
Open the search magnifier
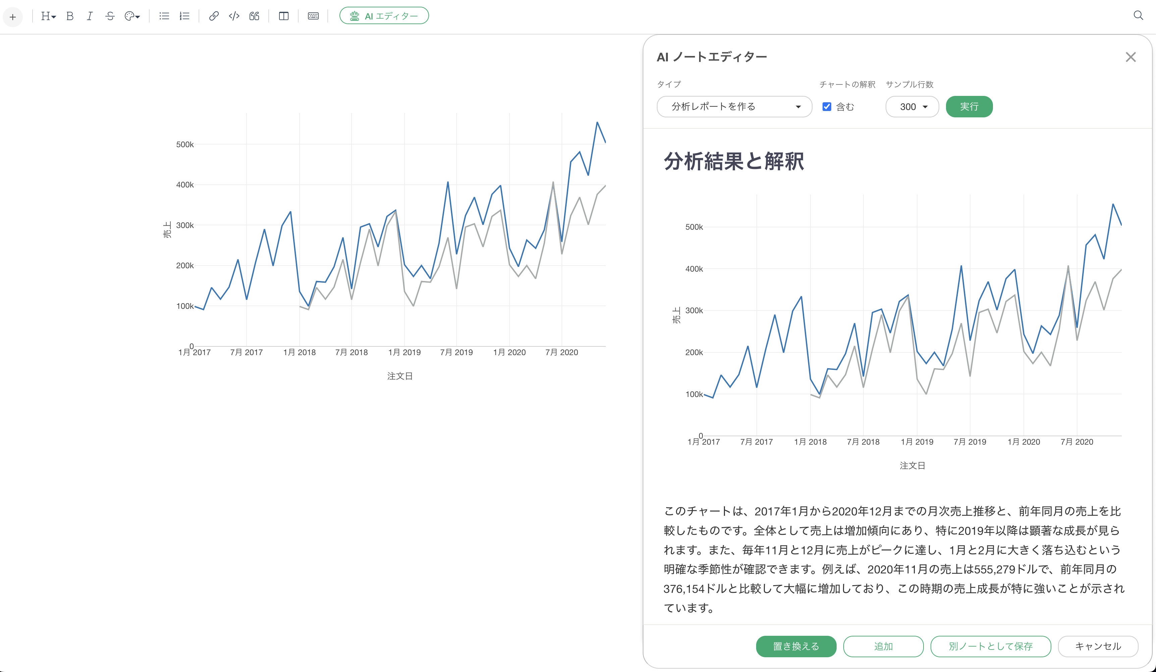1138,16
